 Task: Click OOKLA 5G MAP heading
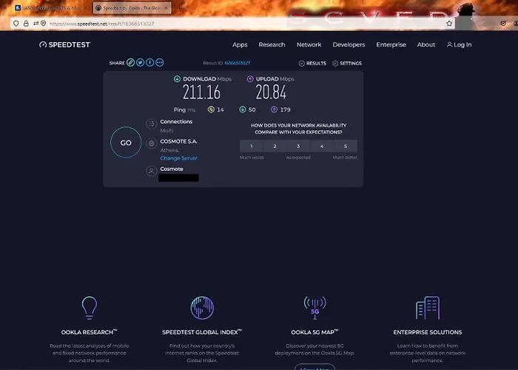point(314,332)
